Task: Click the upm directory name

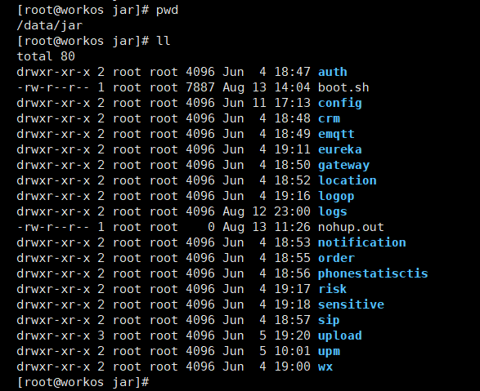Action: coord(329,352)
